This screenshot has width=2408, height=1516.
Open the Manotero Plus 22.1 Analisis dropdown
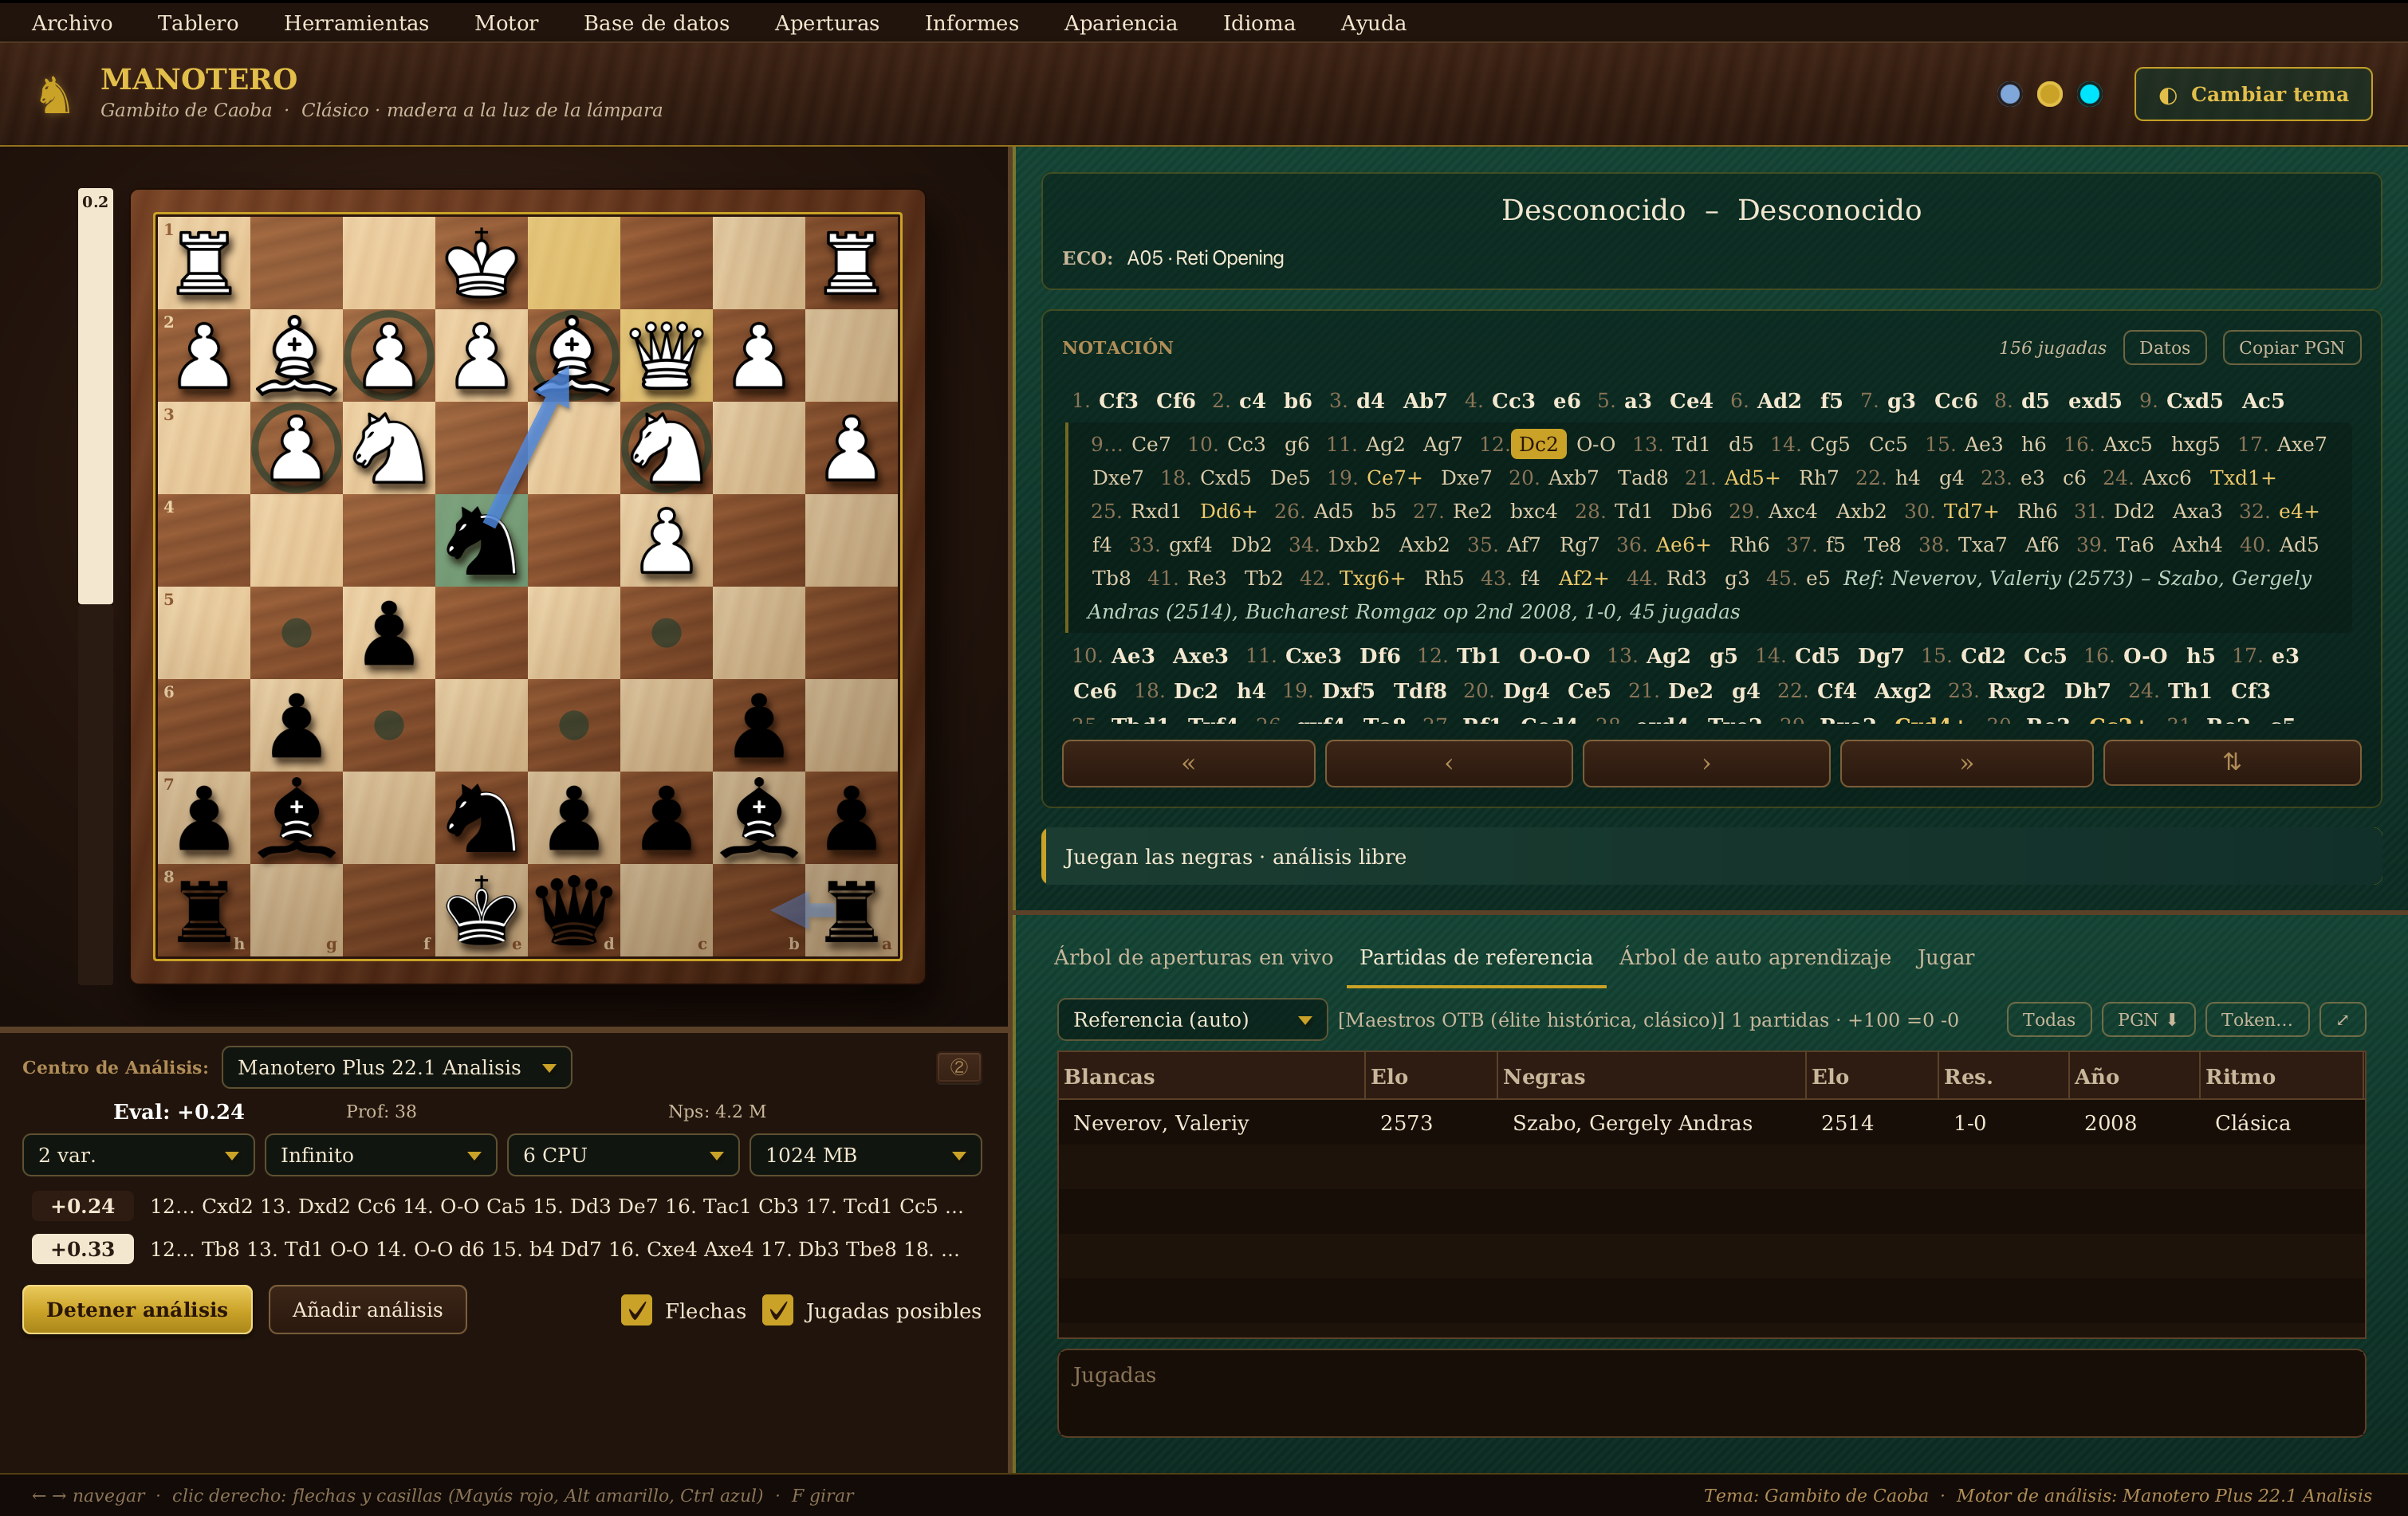pyautogui.click(x=397, y=1067)
